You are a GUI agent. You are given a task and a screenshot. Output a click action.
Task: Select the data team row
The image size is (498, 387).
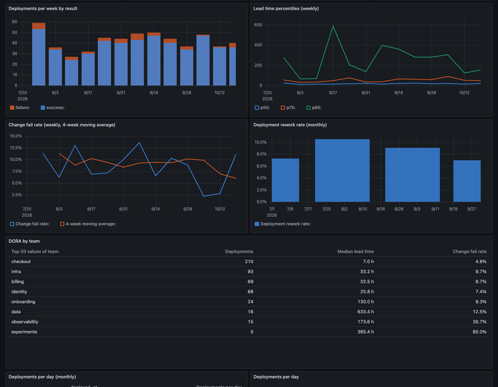(249, 312)
